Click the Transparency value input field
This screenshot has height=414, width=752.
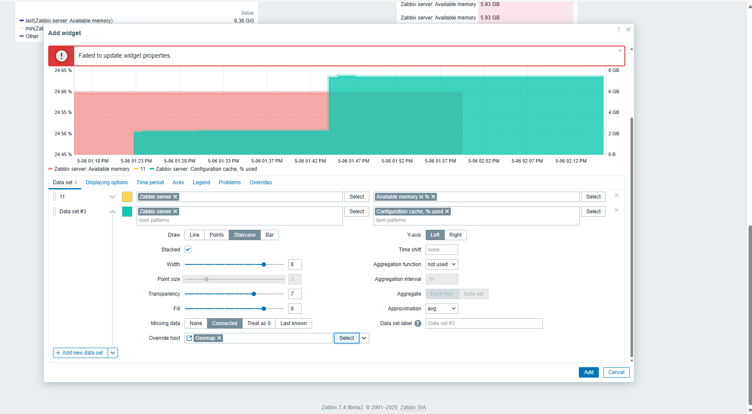click(x=295, y=294)
